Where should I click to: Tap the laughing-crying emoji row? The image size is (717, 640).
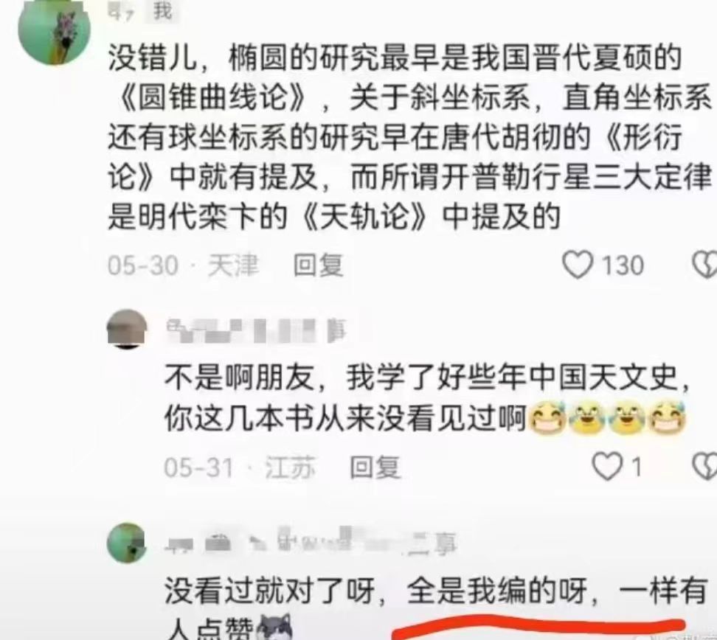[x=607, y=417]
